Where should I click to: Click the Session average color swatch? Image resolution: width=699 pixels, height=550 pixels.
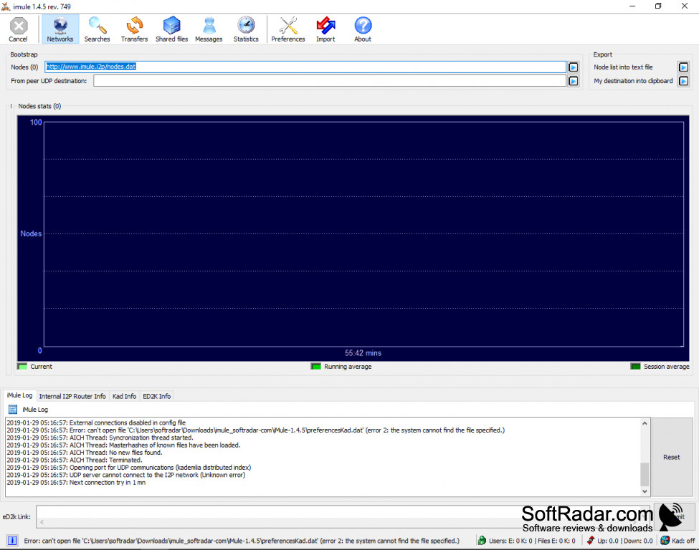[635, 367]
